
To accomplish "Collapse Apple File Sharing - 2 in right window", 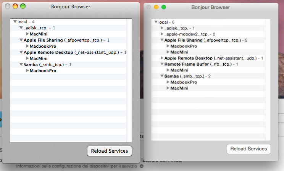I will pyautogui.click(x=162, y=40).
